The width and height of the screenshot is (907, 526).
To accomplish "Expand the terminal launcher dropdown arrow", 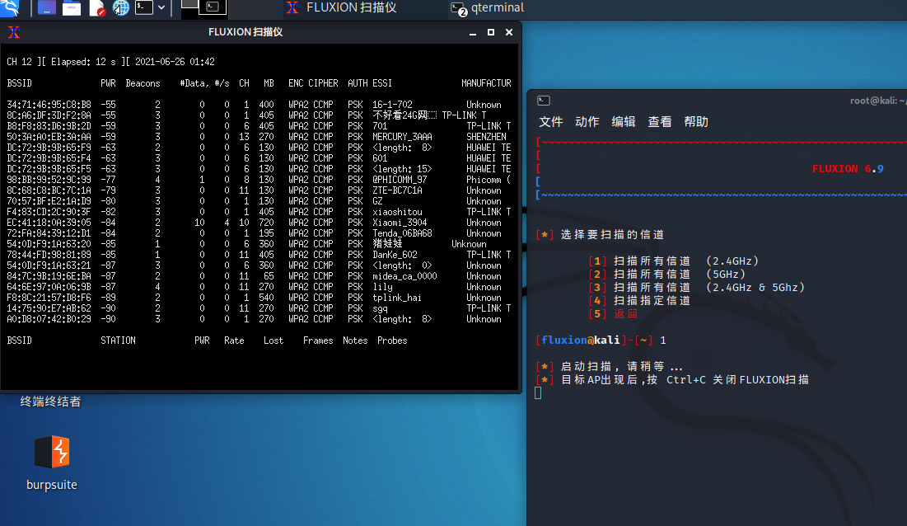I will (x=161, y=8).
